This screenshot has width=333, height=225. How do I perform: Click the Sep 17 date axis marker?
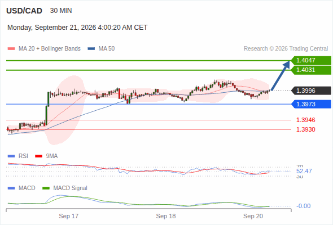click(x=69, y=216)
